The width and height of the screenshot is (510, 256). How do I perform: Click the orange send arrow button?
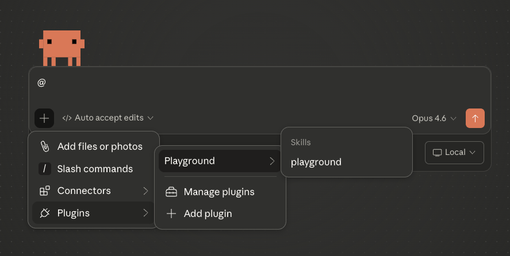475,118
